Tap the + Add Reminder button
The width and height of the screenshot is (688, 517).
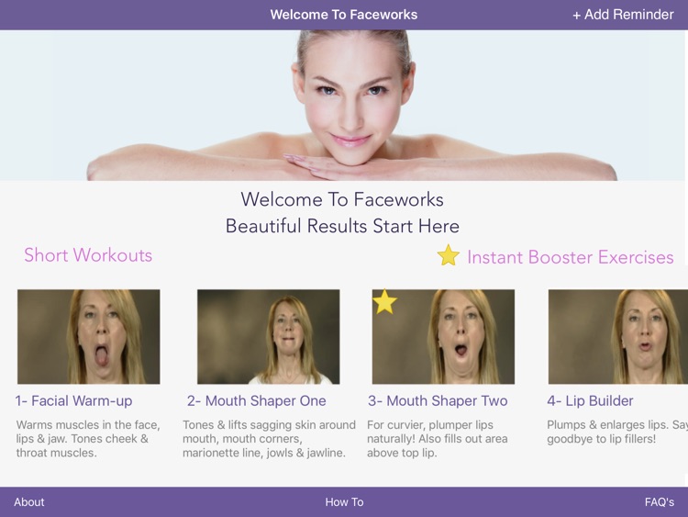(x=623, y=15)
